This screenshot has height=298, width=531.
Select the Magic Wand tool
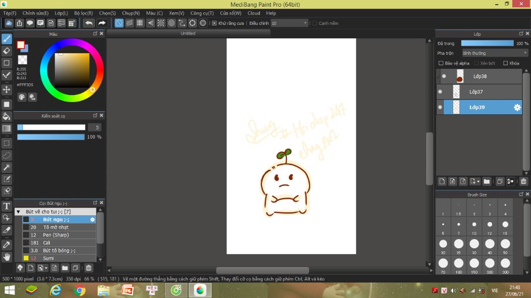click(7, 167)
